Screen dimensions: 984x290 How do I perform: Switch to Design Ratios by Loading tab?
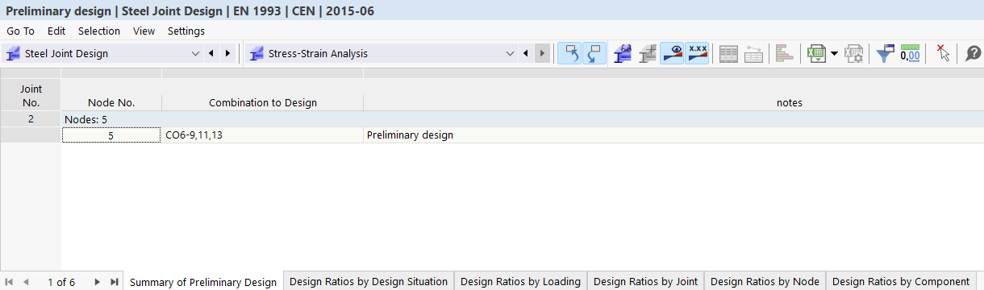[520, 282]
